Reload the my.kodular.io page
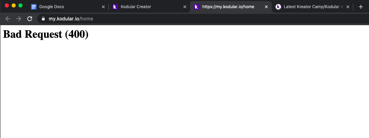The image size is (369, 138). [30, 19]
